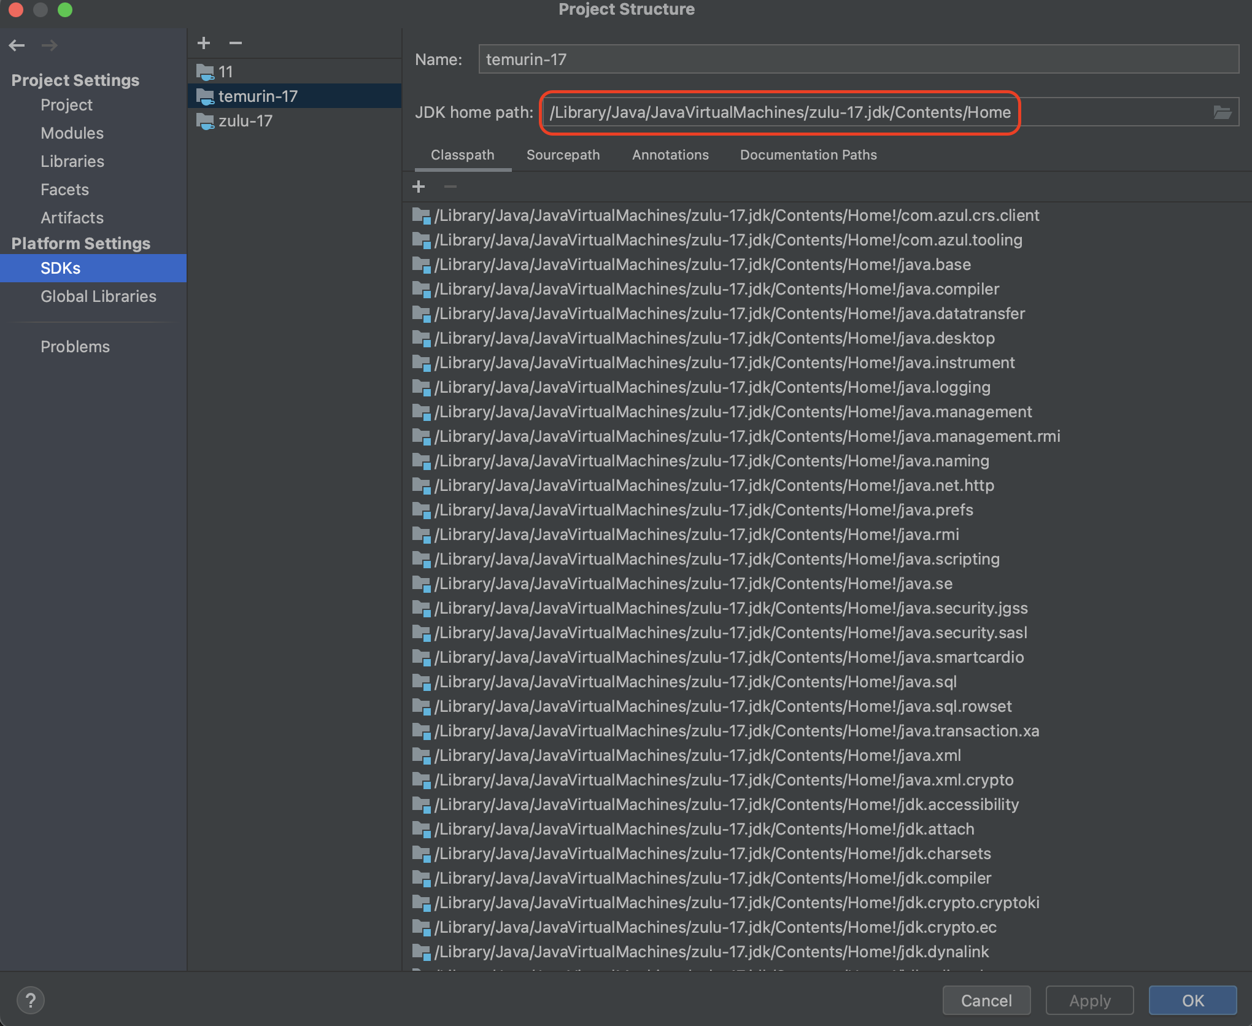The height and width of the screenshot is (1026, 1252).
Task: Select the zulu-17 SDK entry
Action: tap(245, 121)
